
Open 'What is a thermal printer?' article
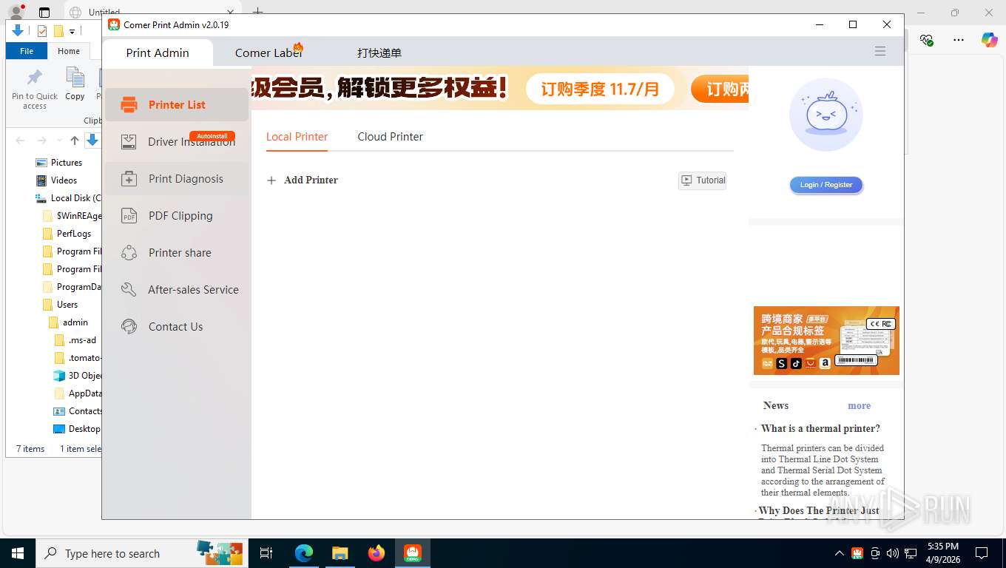[x=820, y=429]
